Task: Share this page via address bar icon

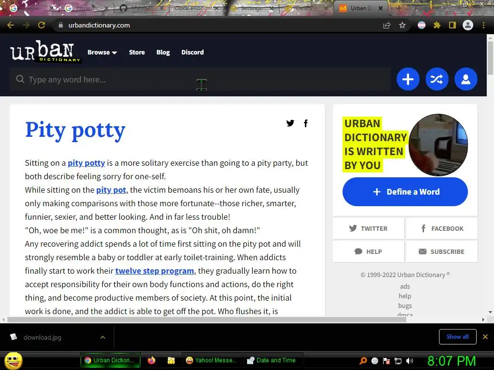Action: point(386,26)
